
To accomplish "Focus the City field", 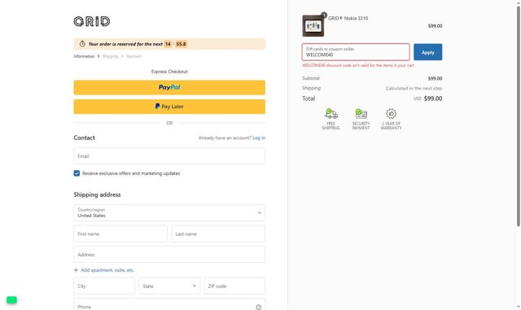I will tap(104, 286).
